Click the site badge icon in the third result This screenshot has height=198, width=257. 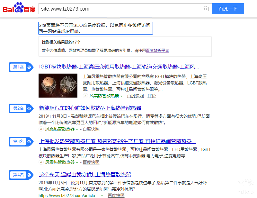[41, 162]
